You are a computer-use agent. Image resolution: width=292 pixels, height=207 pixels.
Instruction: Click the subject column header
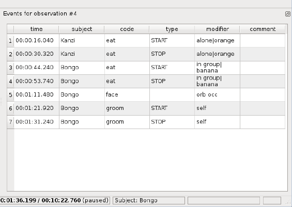click(82, 29)
